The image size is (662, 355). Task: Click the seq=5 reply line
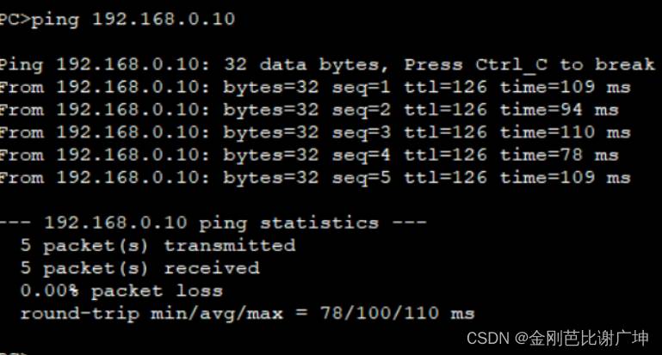pyautogui.click(x=315, y=177)
